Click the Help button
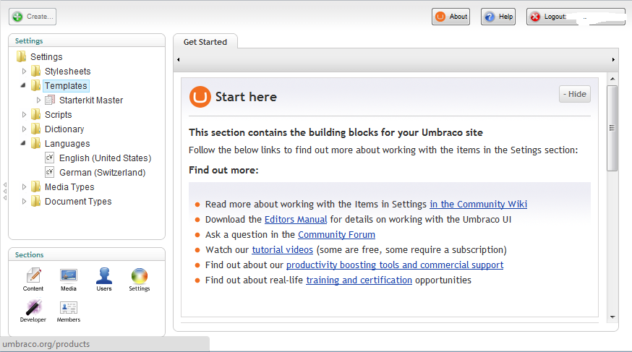632x352 pixels. click(x=498, y=17)
